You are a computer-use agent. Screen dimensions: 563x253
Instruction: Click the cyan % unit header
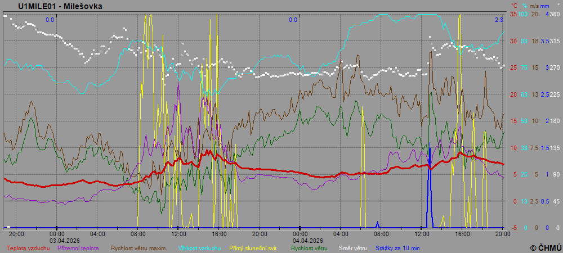[524, 6]
